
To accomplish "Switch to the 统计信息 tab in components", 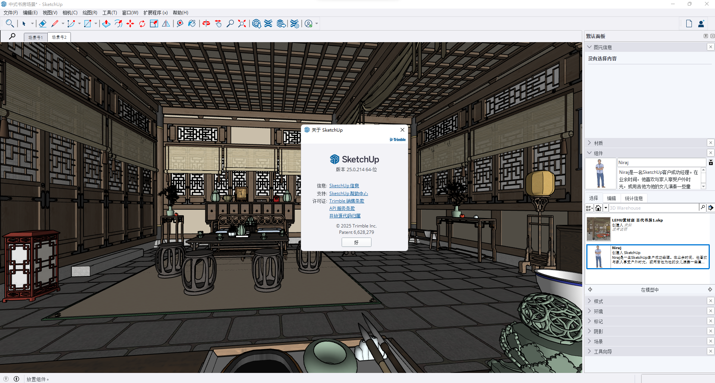I will click(634, 198).
